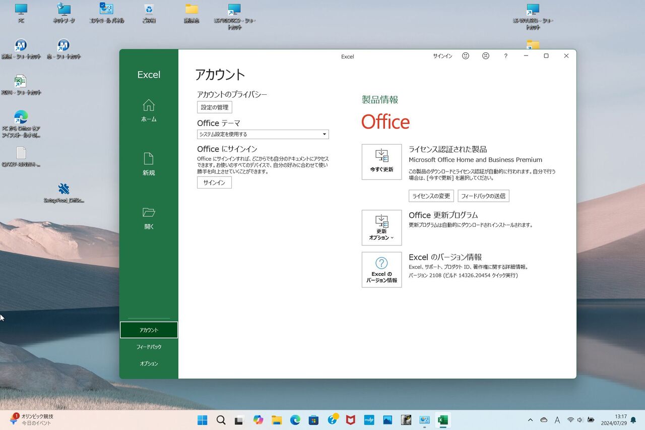Open フィードバック in the Excel sidebar
Screen dimensions: 645x430
click(149, 347)
